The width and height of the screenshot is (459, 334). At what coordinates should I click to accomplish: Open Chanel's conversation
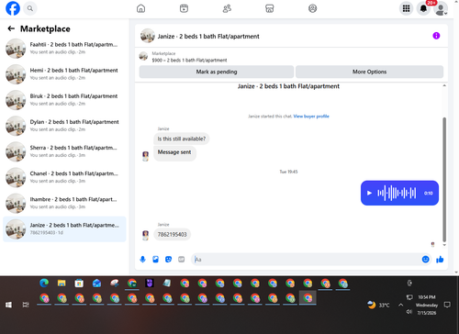point(64,177)
